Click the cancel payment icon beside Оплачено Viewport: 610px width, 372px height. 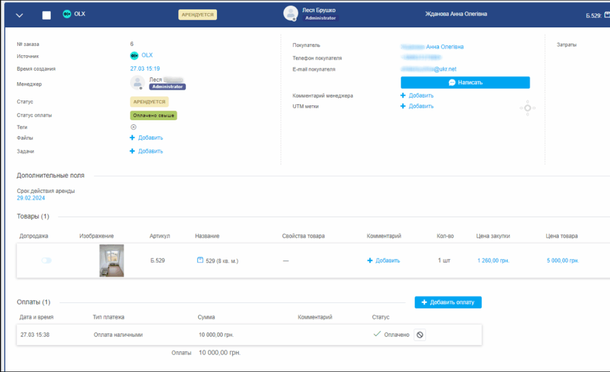tap(420, 335)
